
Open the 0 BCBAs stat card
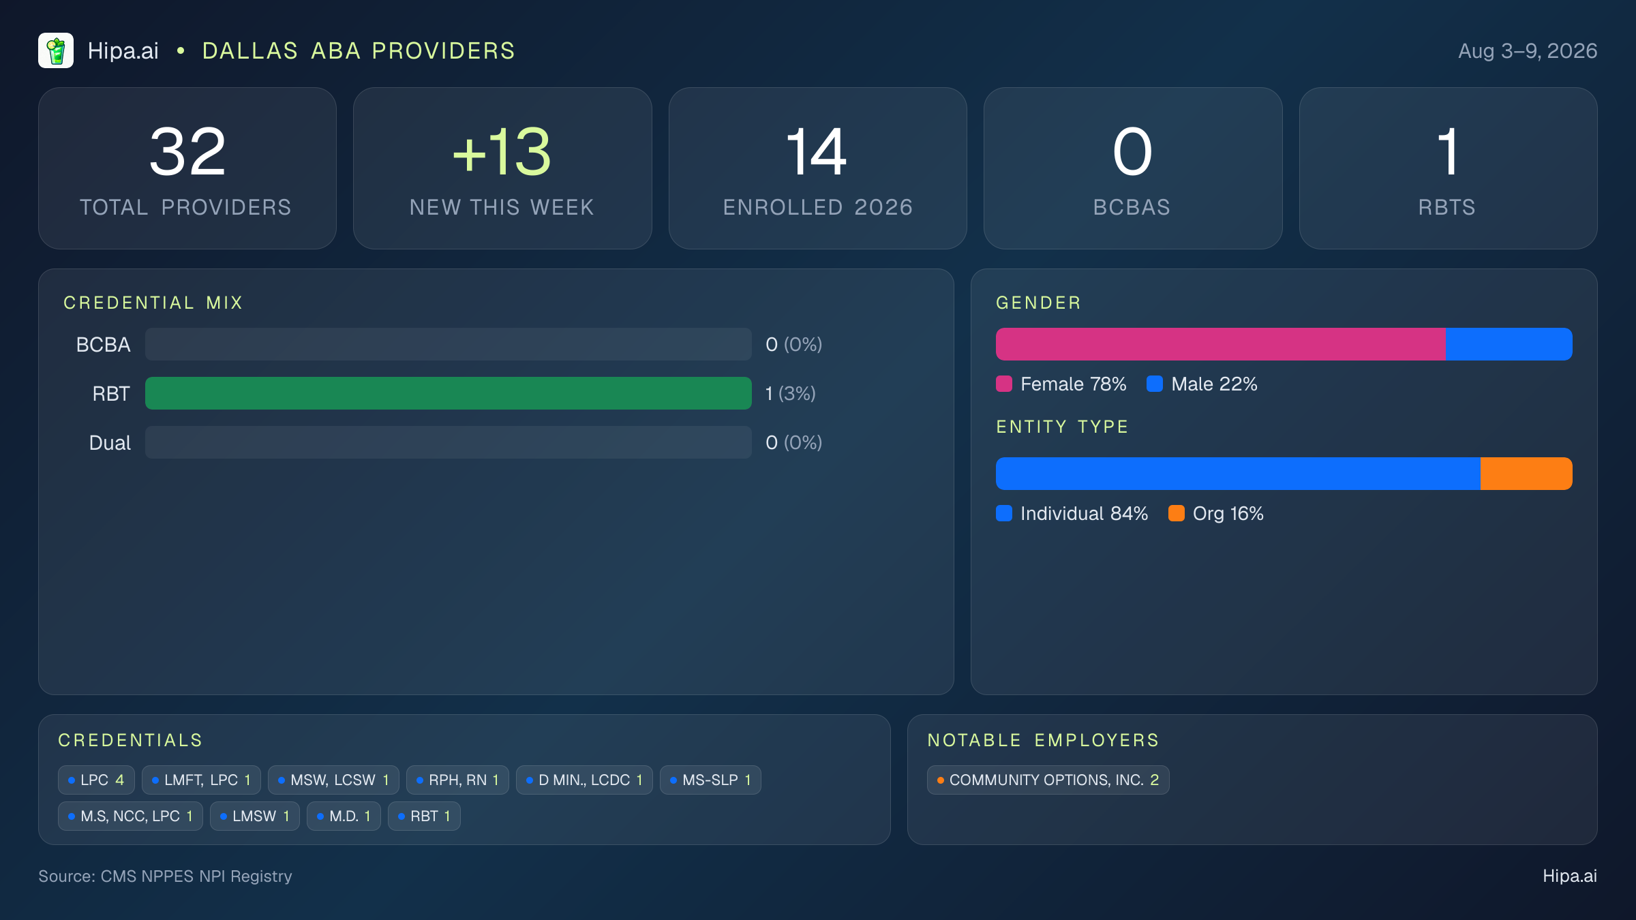tap(1133, 168)
